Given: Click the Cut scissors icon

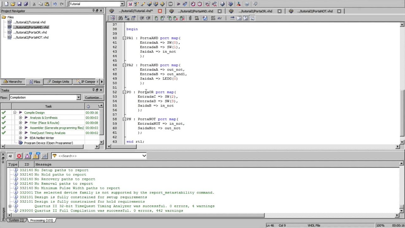Looking at the screenshot, I should pyautogui.click(x=34, y=4).
